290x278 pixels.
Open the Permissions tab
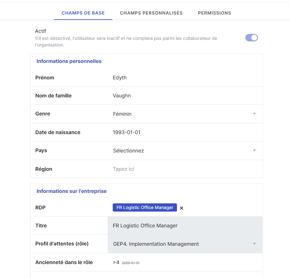pos(214,13)
